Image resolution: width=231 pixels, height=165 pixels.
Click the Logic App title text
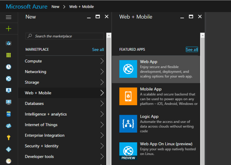[149, 117]
